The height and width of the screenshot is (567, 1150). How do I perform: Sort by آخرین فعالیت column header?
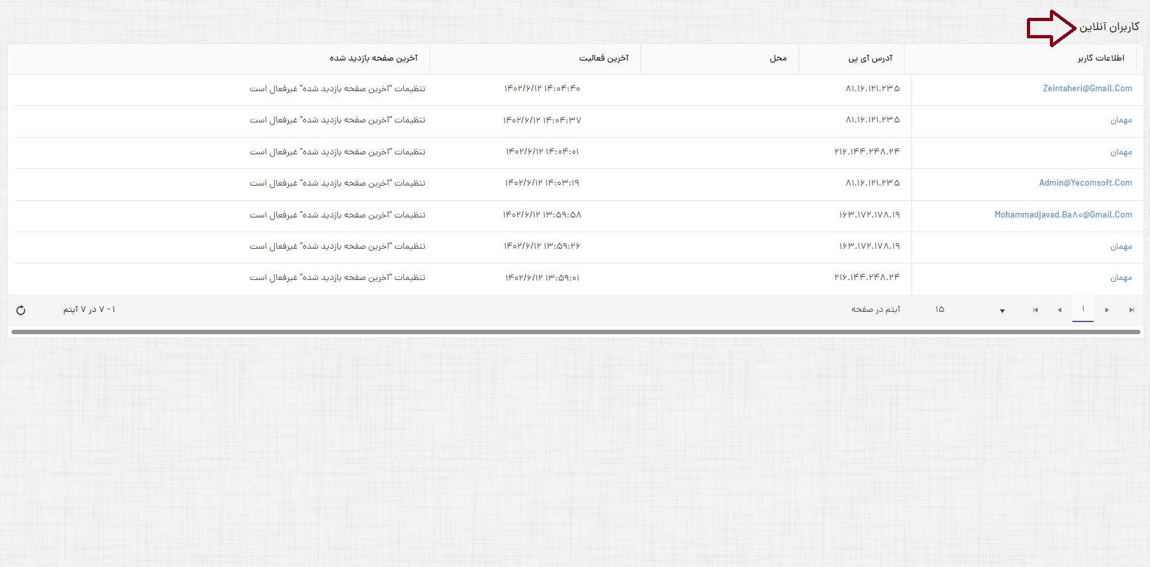603,59
